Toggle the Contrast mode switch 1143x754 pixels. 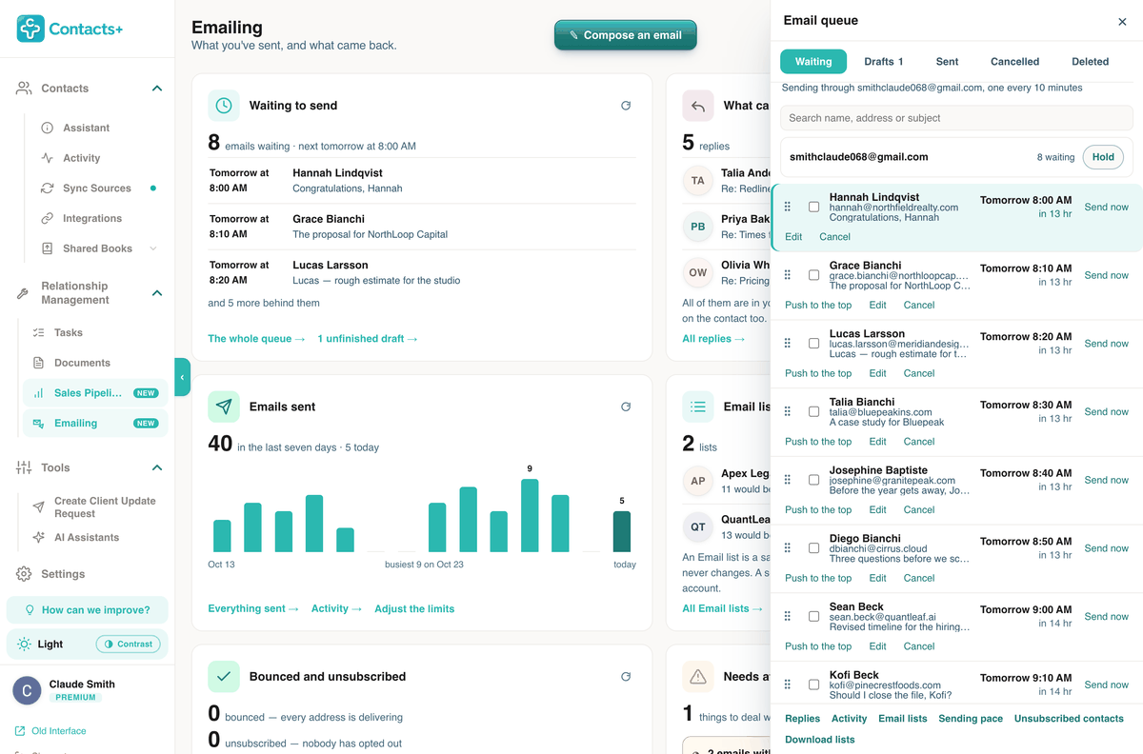tap(129, 645)
